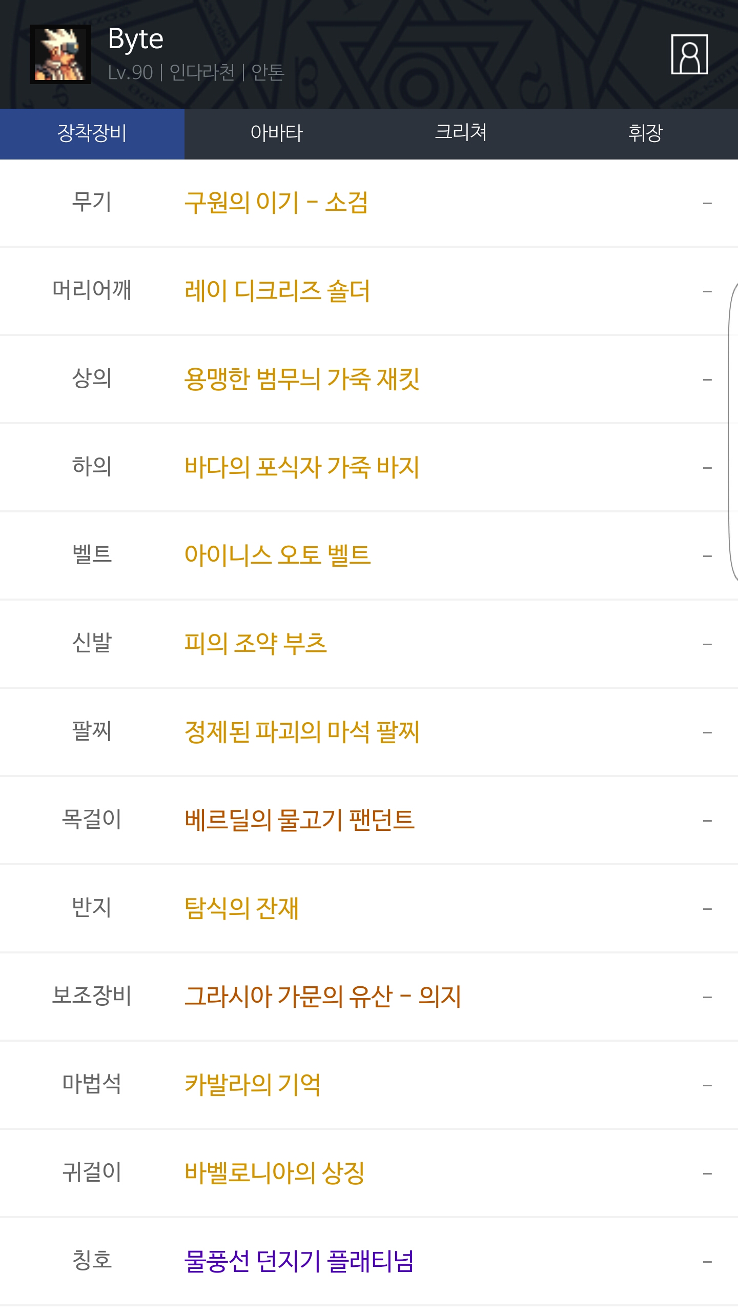Select the 휘장 tab
738x1313 pixels.
tap(645, 133)
